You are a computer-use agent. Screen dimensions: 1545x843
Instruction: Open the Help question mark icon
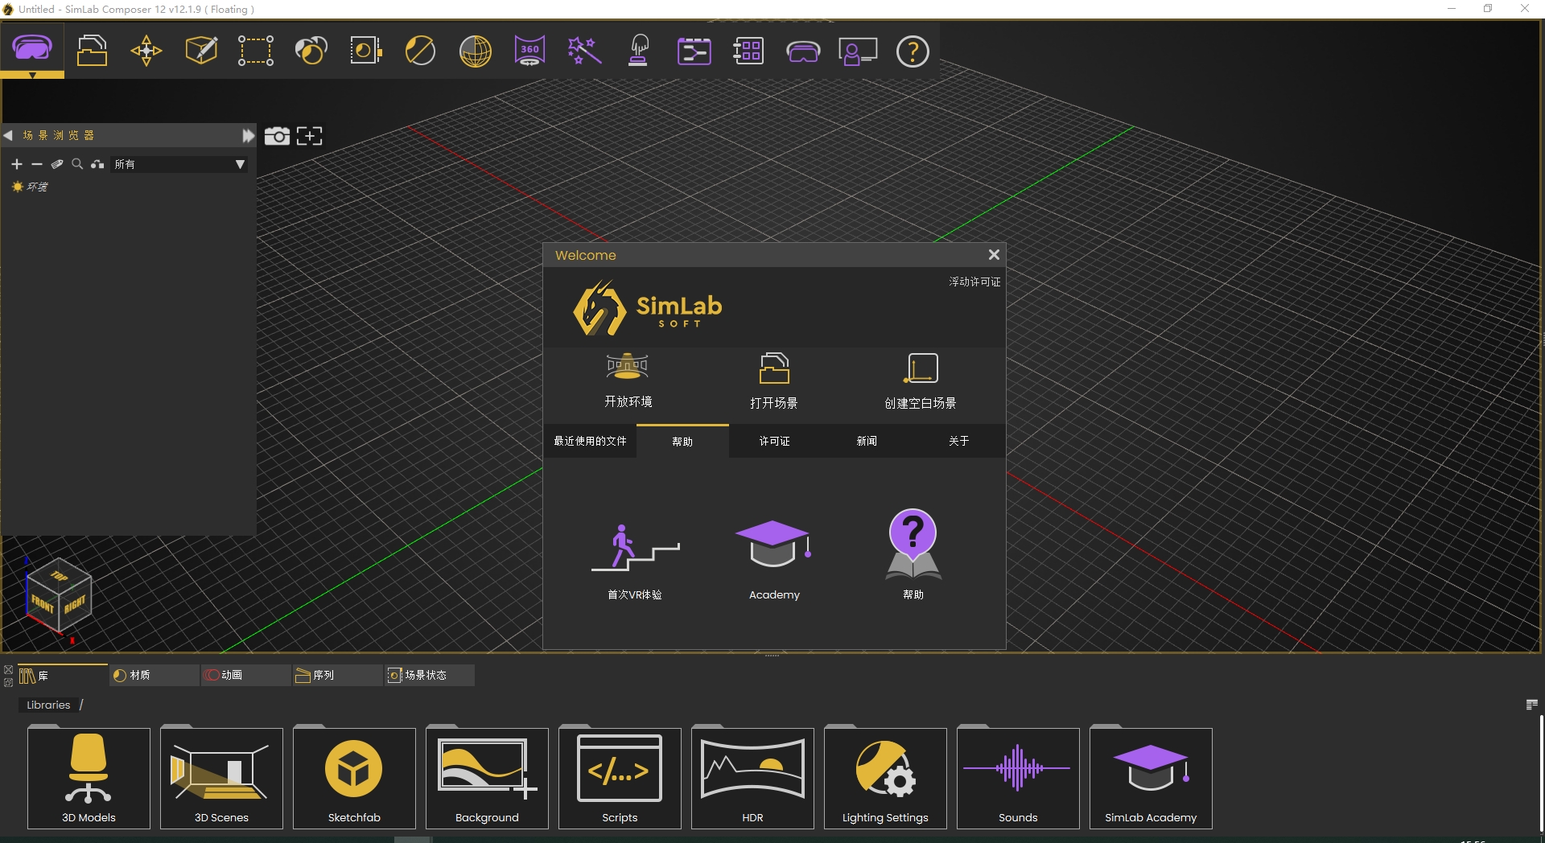tap(912, 51)
